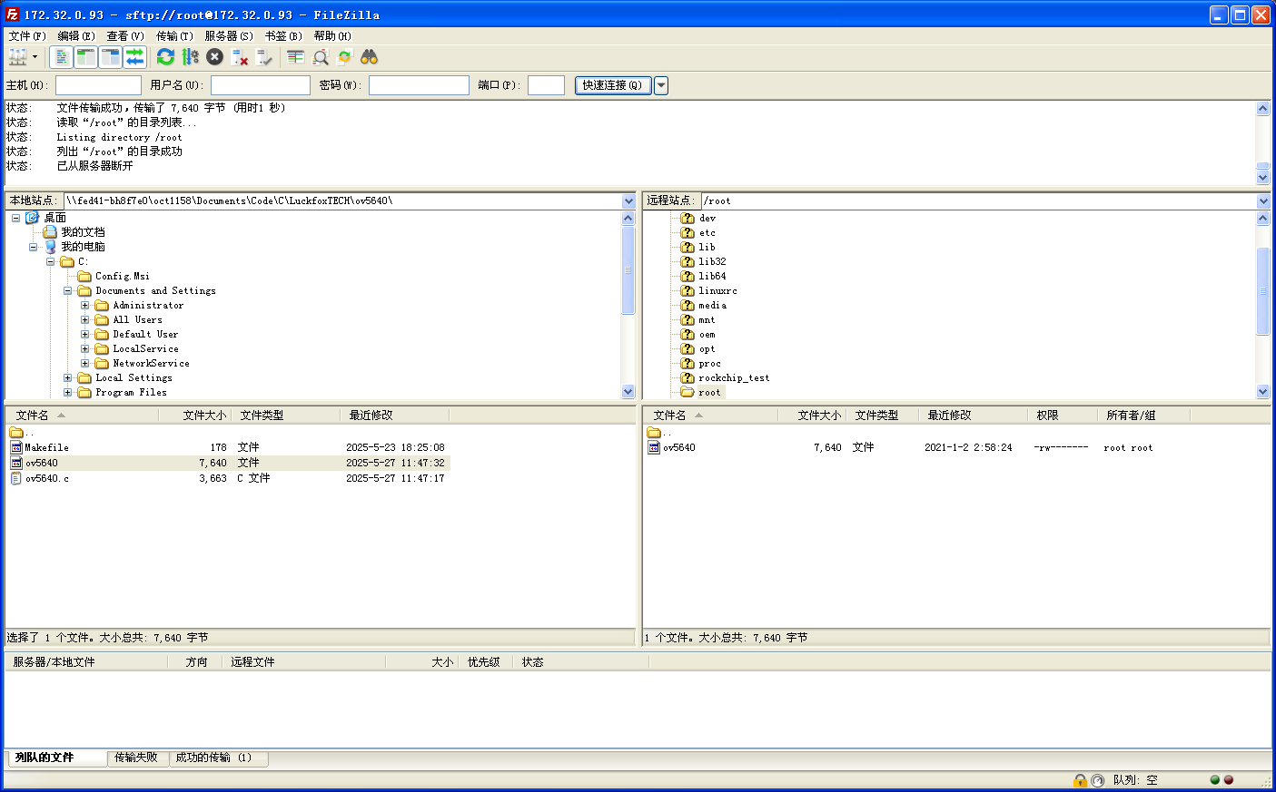Open Site Manager dropdown arrow
The image size is (1276, 792).
point(35,57)
